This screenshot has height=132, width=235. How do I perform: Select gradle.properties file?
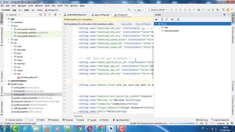coord(29,105)
